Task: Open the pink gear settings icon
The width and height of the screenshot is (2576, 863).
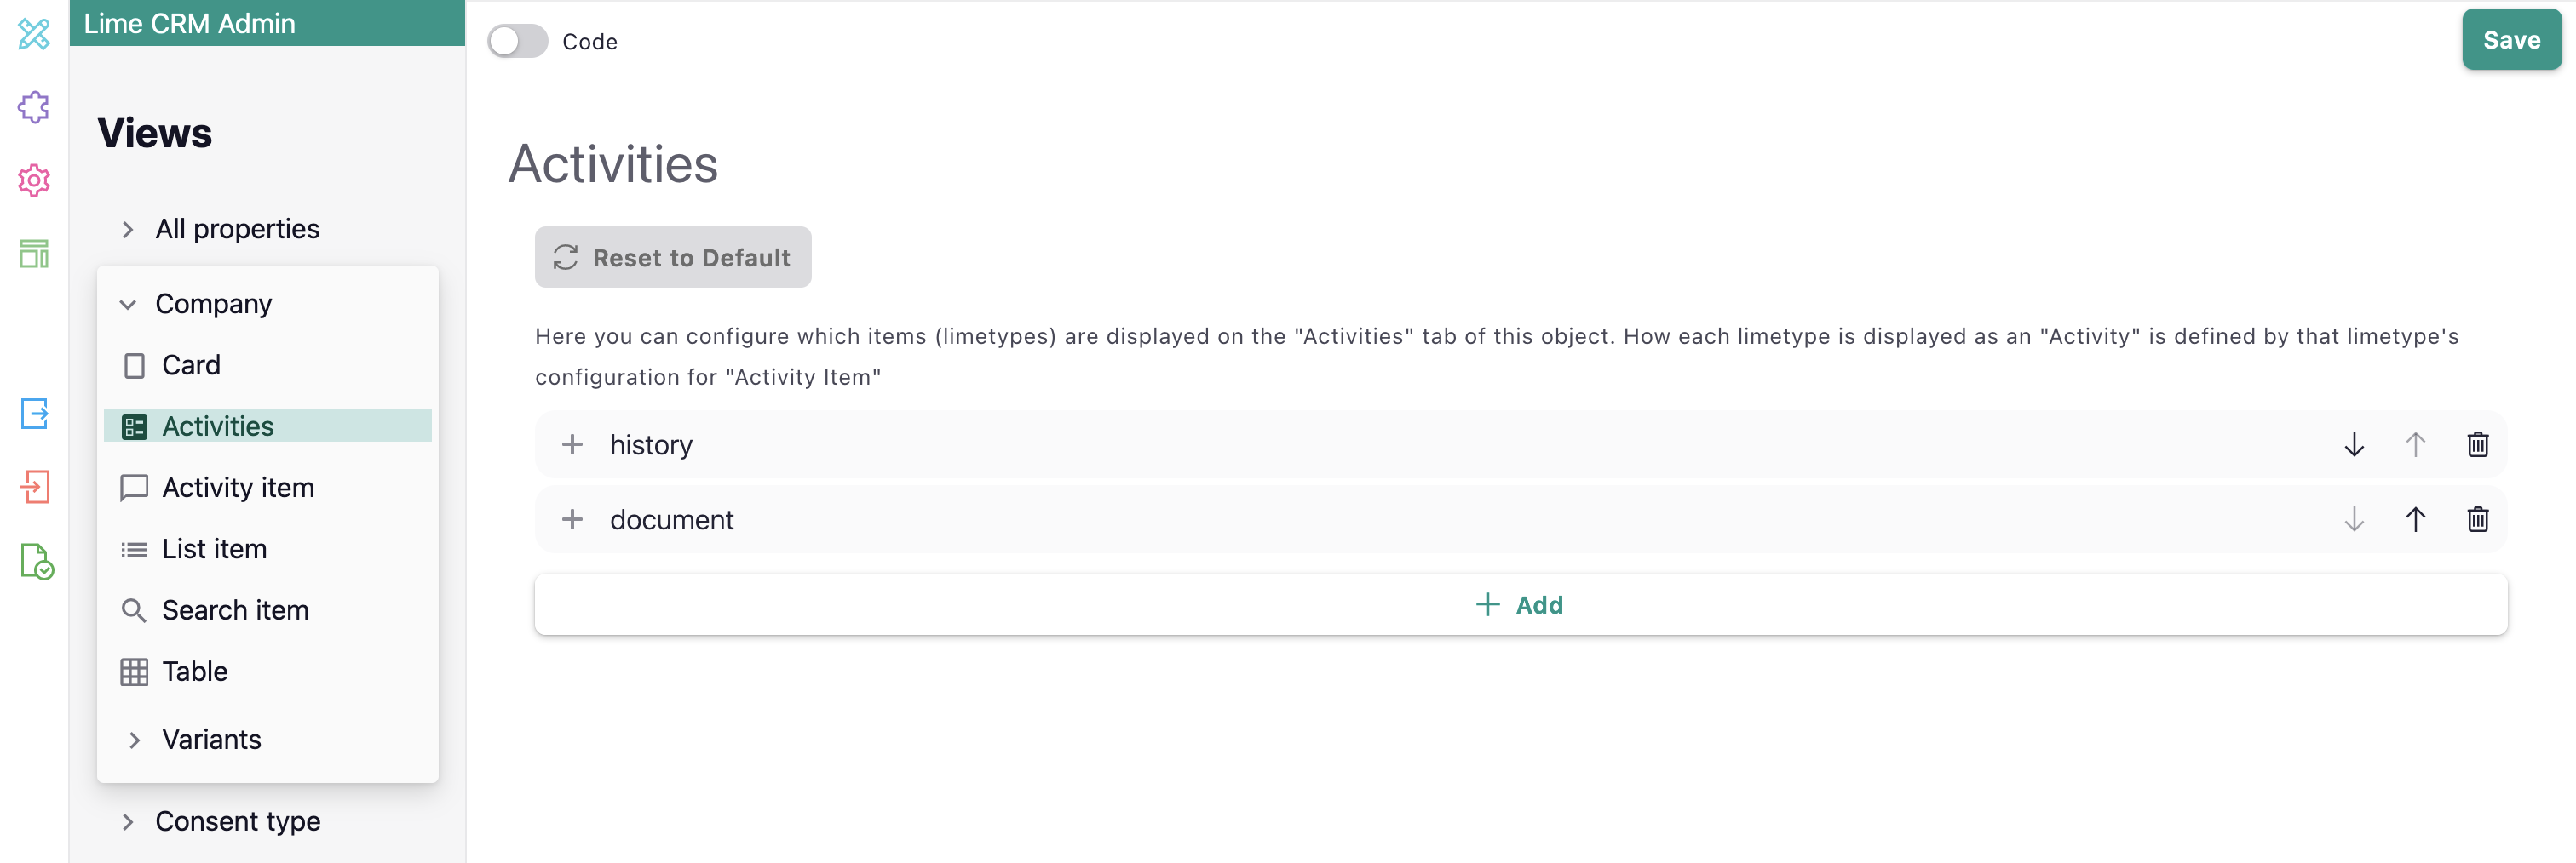Action: click(x=34, y=180)
